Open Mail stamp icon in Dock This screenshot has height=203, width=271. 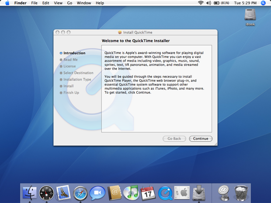(x=63, y=193)
